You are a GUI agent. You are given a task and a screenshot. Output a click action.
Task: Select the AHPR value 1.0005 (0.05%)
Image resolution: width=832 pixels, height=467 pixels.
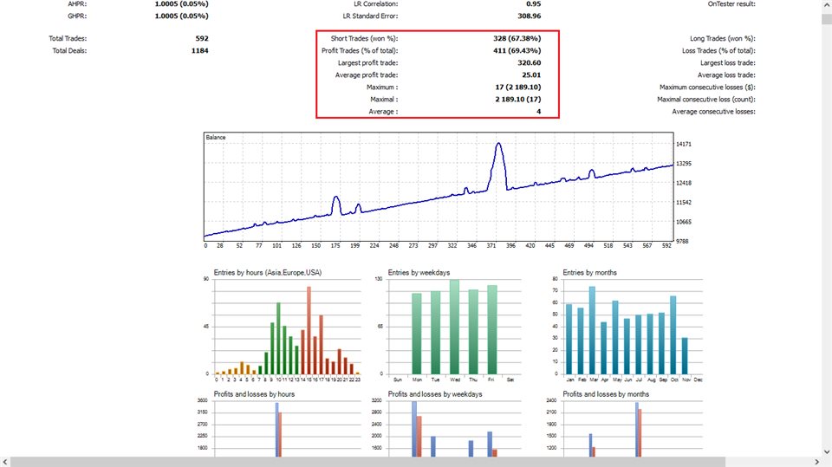click(181, 3)
